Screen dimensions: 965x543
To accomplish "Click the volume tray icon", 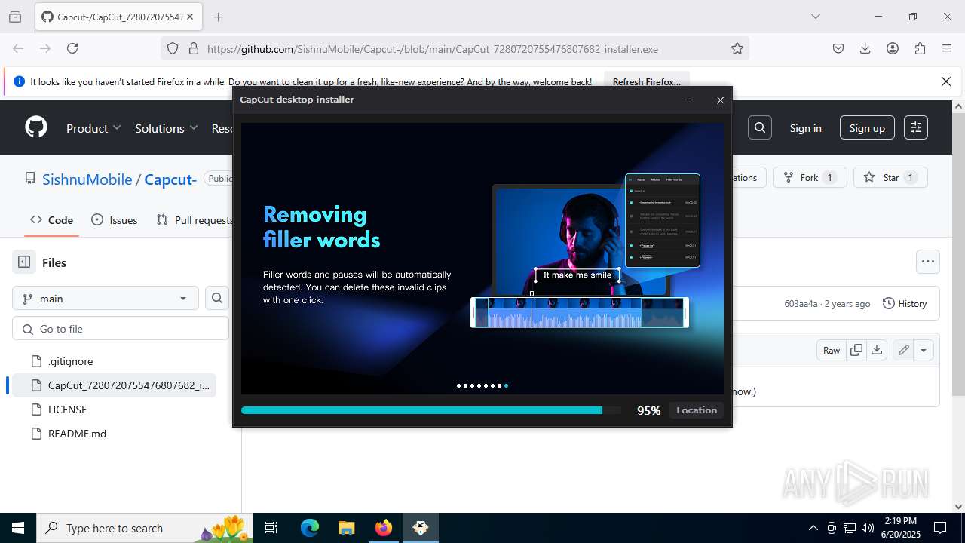I will pyautogui.click(x=867, y=528).
